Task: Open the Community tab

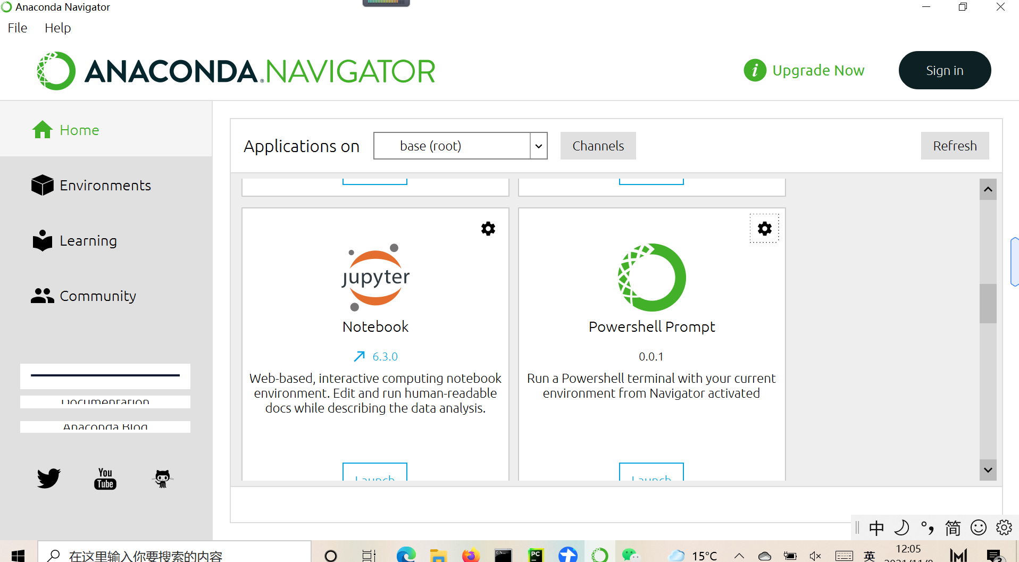Action: click(106, 296)
